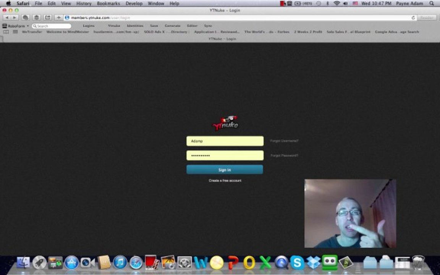This screenshot has height=275, width=440.
Task: Open RoboForm green icon in dock
Action: point(330,263)
